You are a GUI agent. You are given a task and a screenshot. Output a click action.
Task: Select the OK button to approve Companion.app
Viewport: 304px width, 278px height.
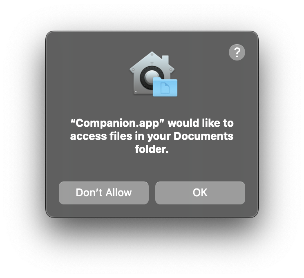coord(200,193)
